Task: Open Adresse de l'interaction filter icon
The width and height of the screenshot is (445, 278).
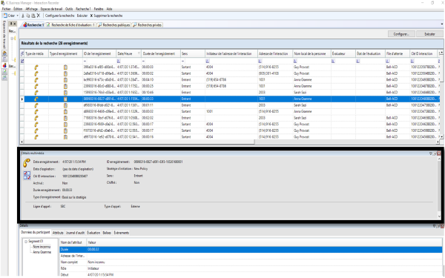Action: pos(260,61)
